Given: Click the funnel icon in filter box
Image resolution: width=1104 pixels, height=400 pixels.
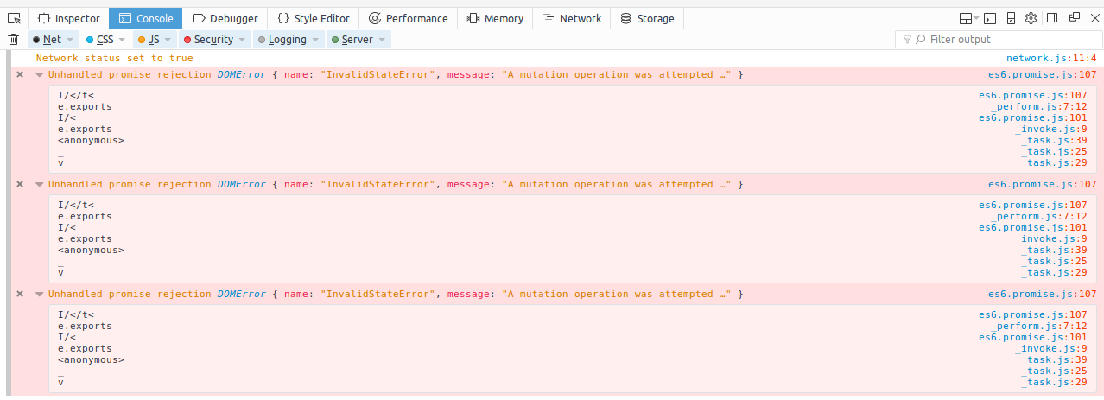Looking at the screenshot, I should 907,40.
